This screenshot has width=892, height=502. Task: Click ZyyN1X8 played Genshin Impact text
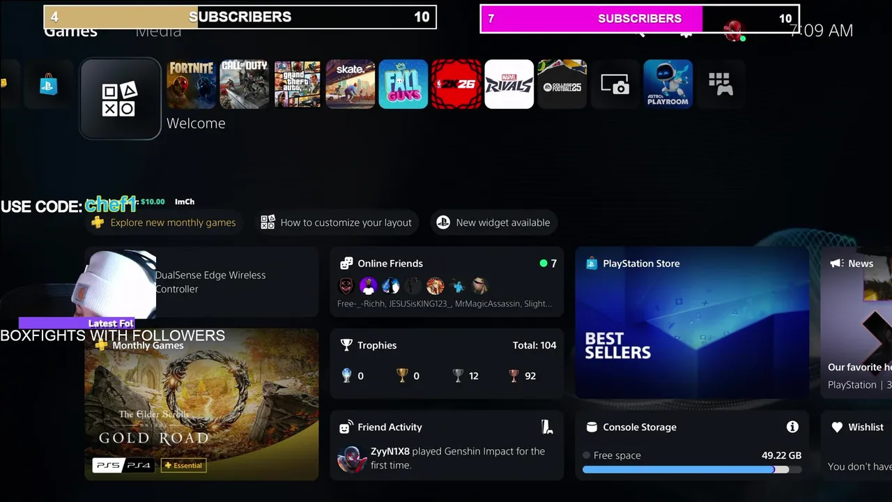click(x=458, y=458)
